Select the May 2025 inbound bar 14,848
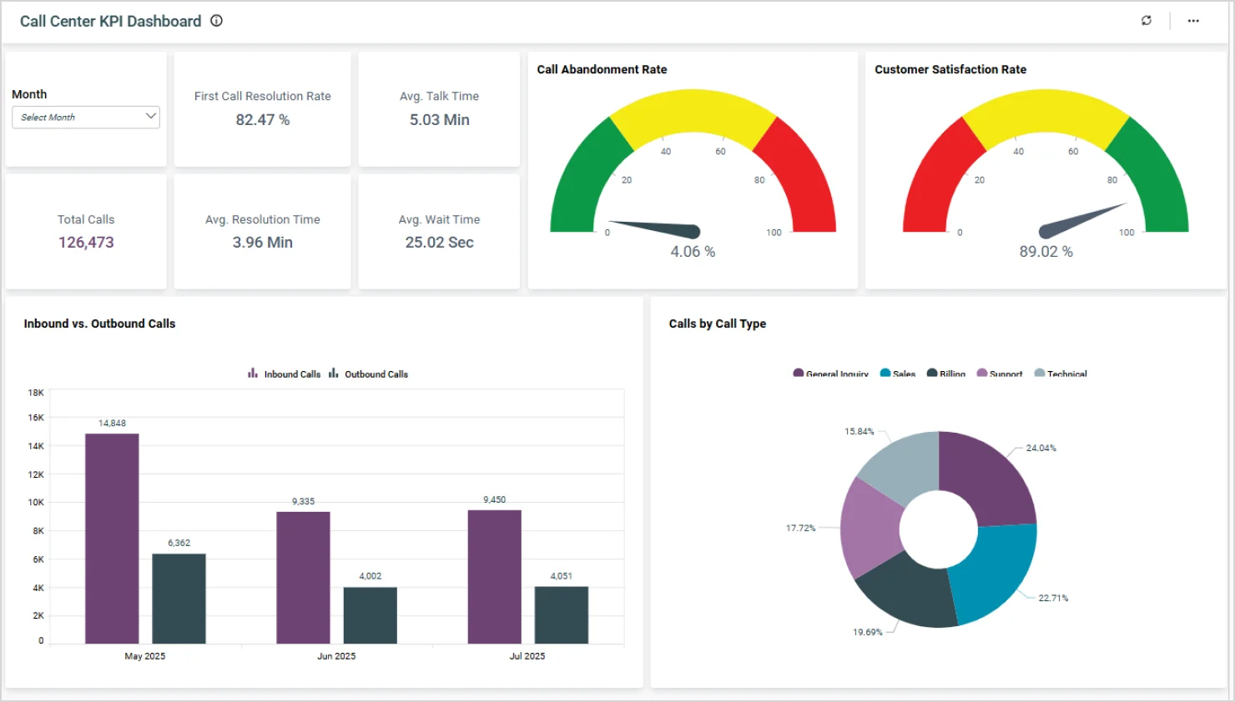1235x702 pixels. tap(112, 538)
